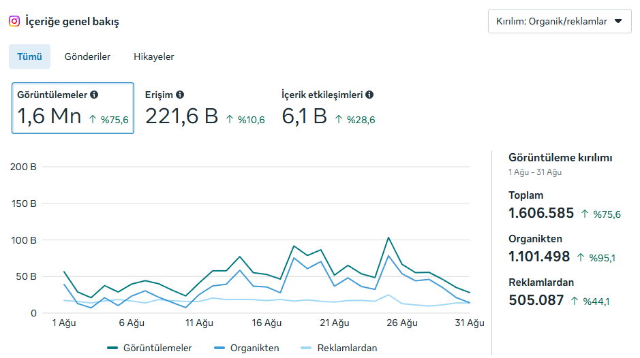Click the up arrow next to Toplam %75,6
640x358 pixels.
(585, 214)
